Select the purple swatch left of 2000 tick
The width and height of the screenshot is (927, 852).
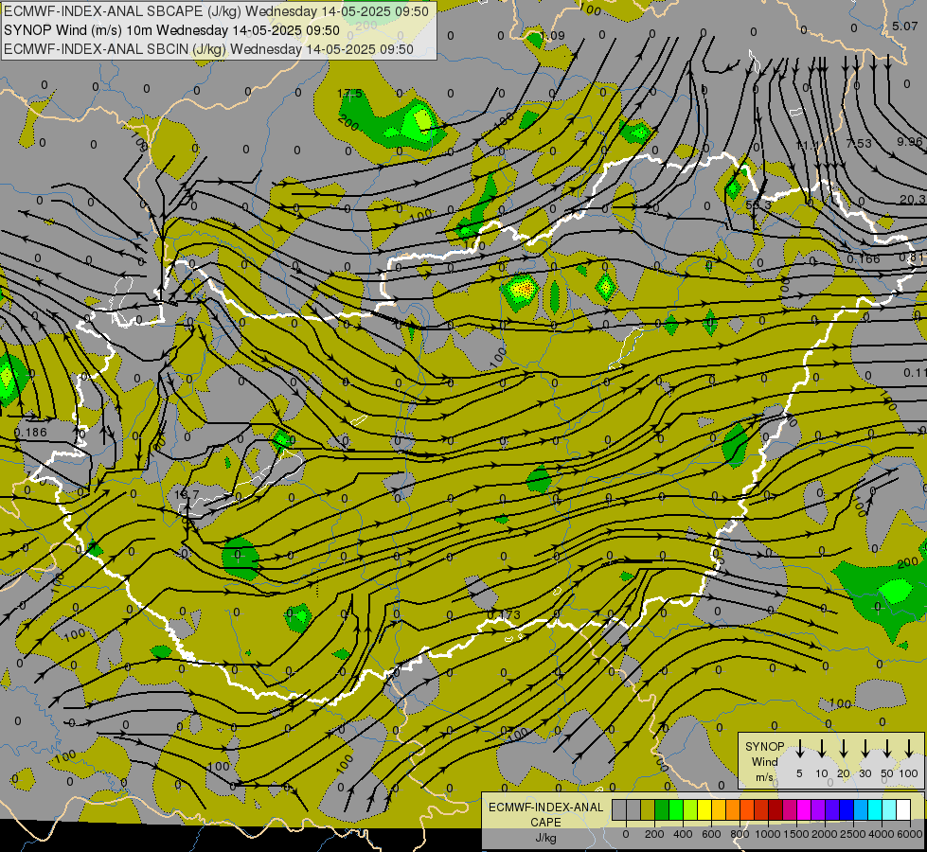click(x=817, y=809)
